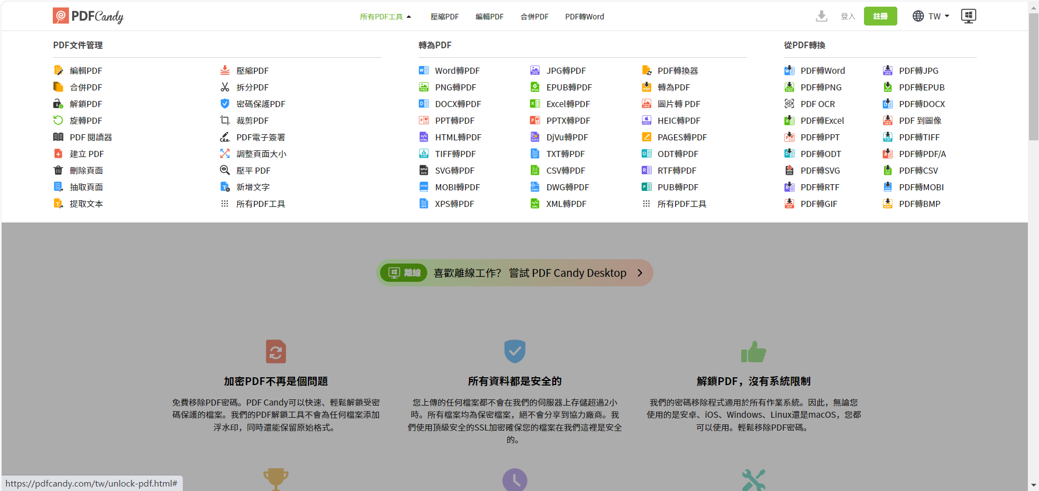Viewport: 1039px width, 491px height.
Task: Click the 刪除頁面 trash icon
Action: click(x=58, y=170)
